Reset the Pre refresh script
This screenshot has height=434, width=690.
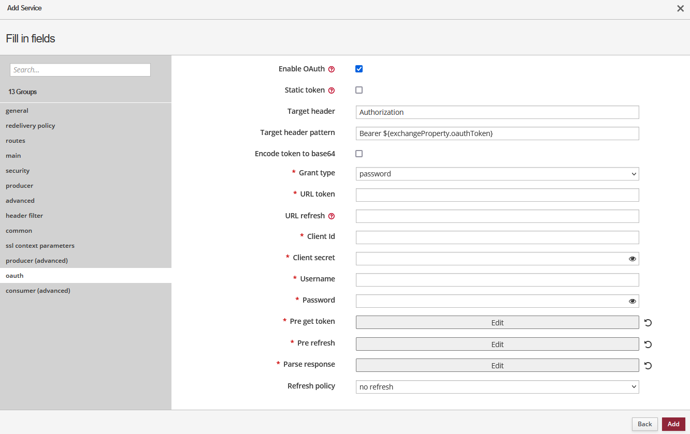tap(648, 344)
